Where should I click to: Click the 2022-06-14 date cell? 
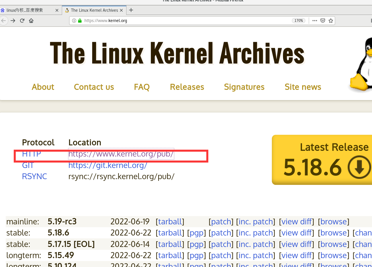click(130, 244)
